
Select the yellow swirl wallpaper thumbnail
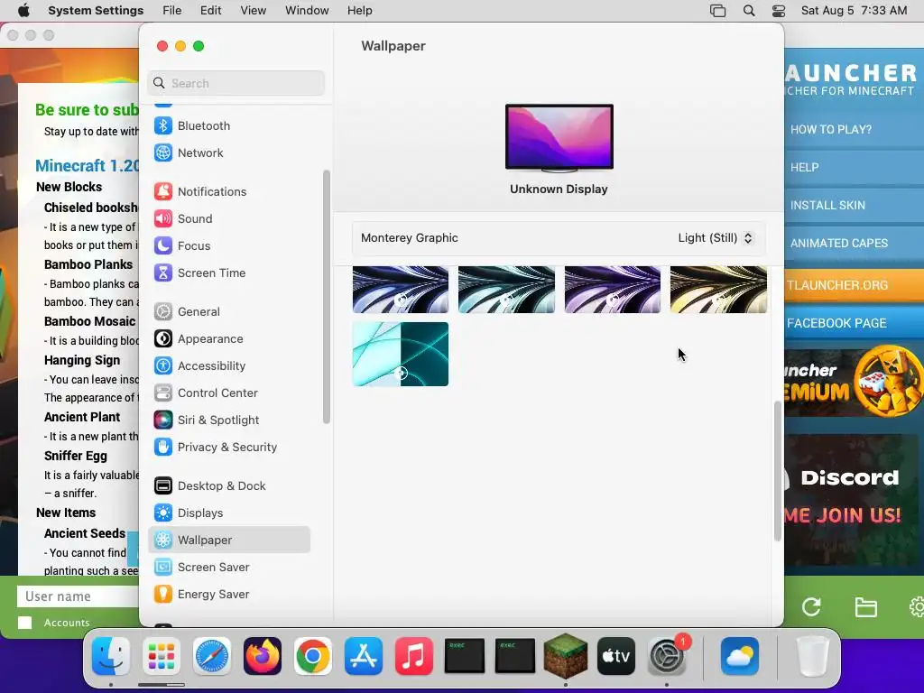click(x=718, y=290)
